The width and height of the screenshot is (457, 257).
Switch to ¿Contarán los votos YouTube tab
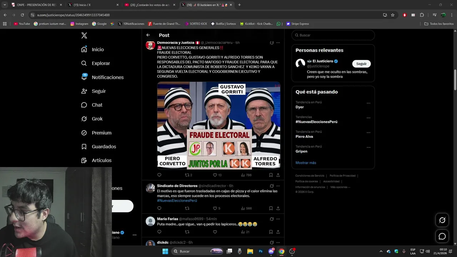[x=150, y=5]
